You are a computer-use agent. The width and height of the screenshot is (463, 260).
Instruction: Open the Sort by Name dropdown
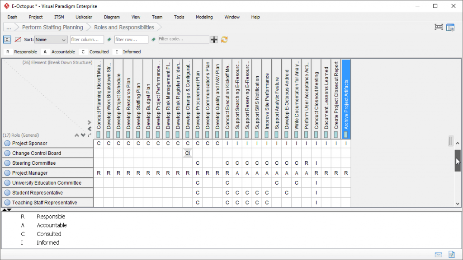click(51, 39)
